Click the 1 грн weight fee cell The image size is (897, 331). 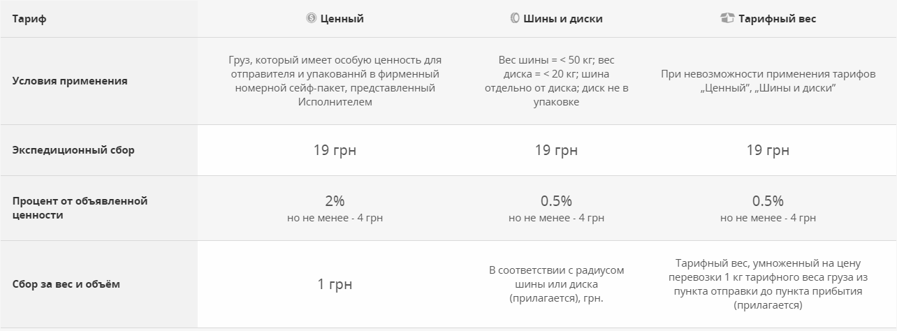click(x=335, y=284)
